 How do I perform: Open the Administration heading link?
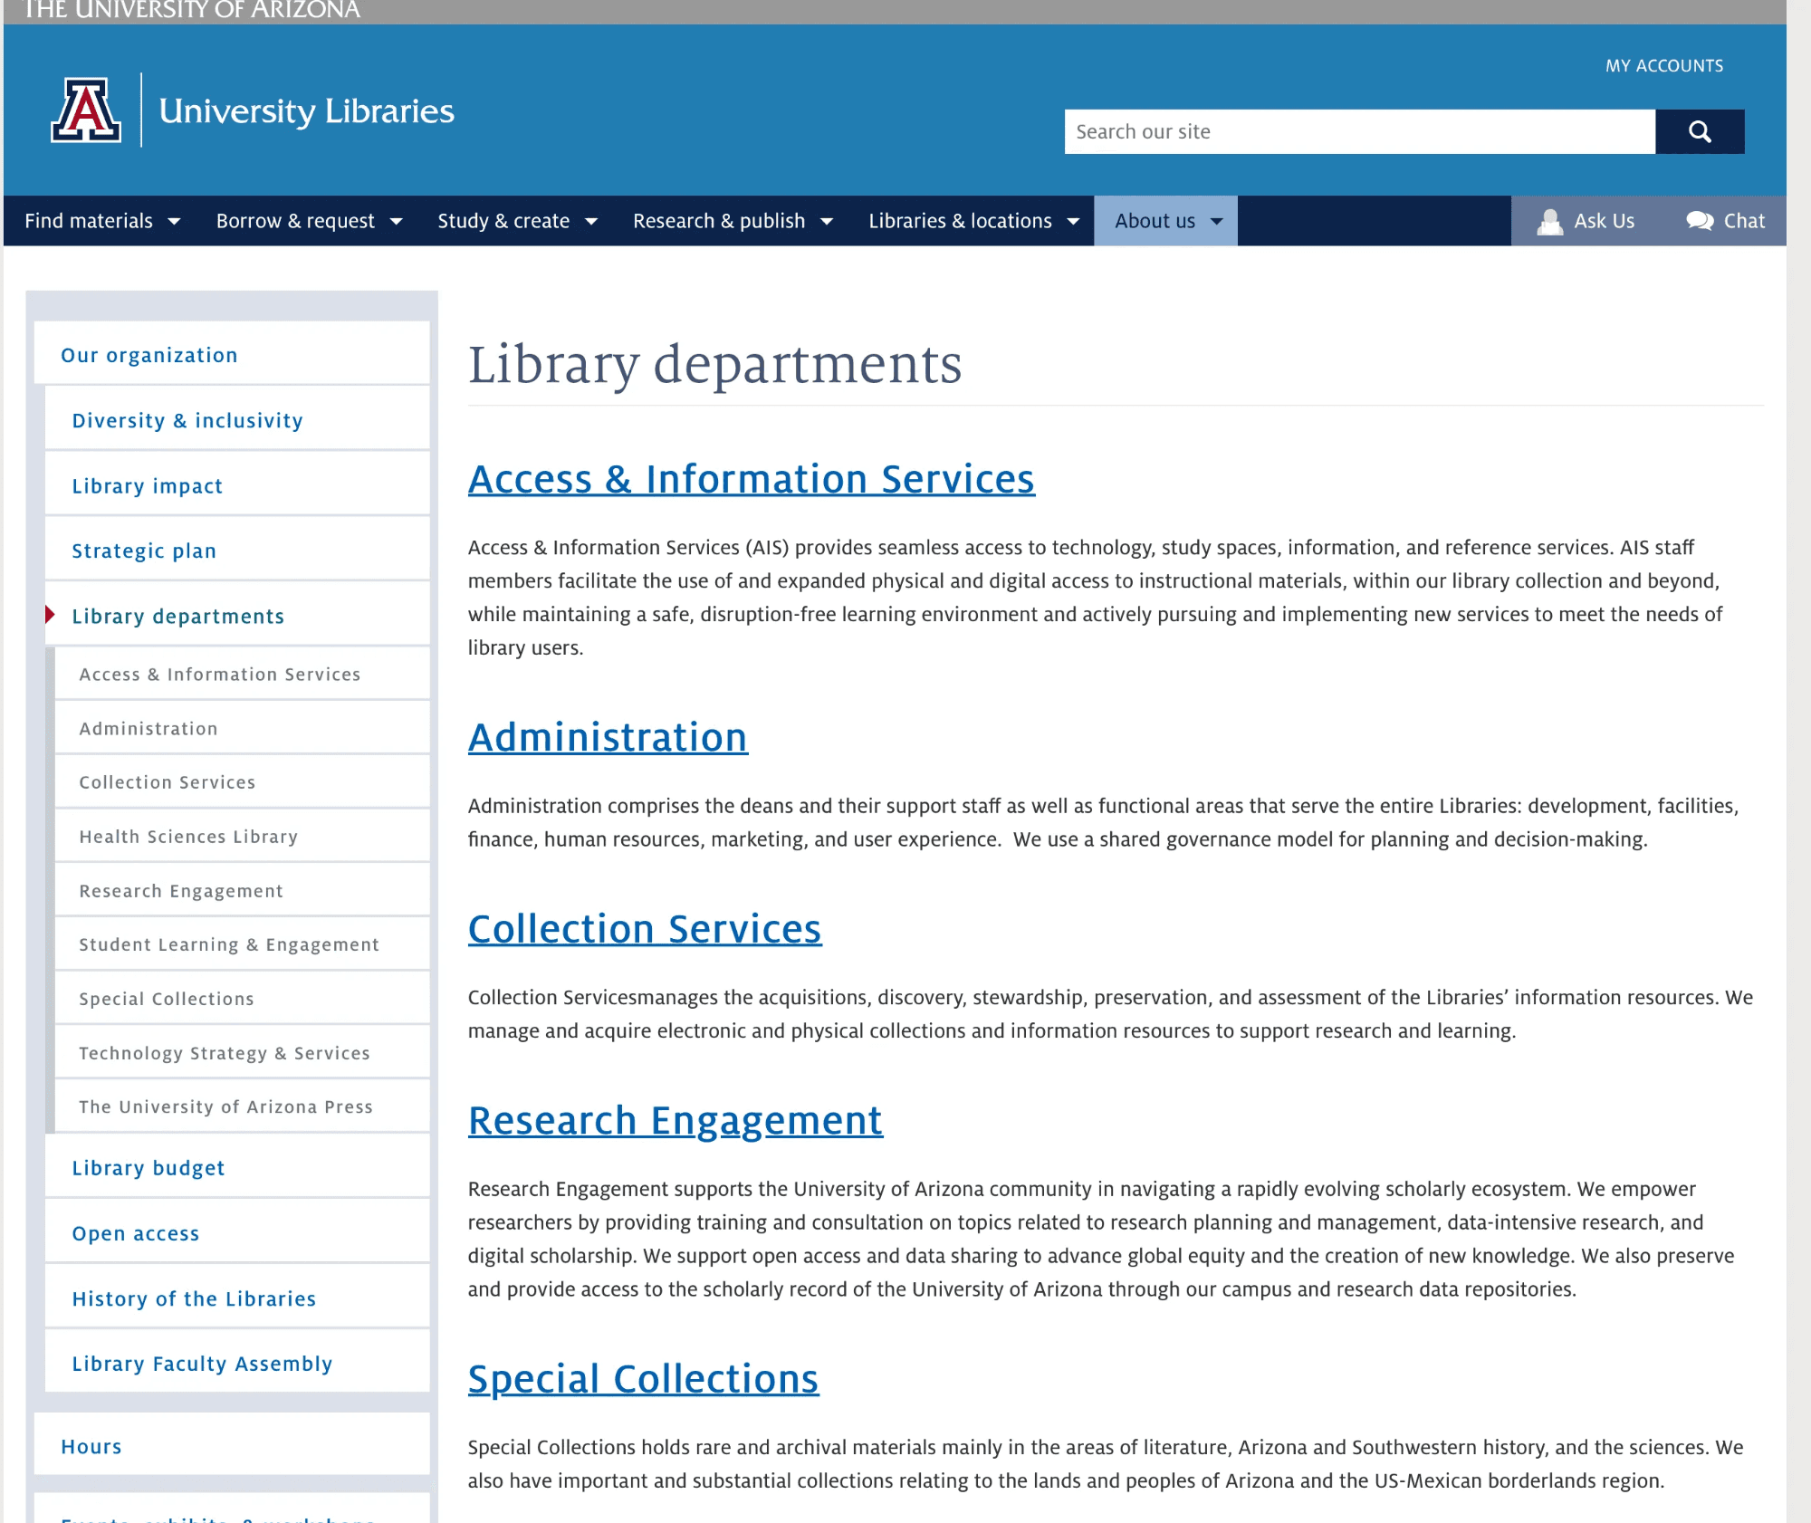pyautogui.click(x=608, y=737)
